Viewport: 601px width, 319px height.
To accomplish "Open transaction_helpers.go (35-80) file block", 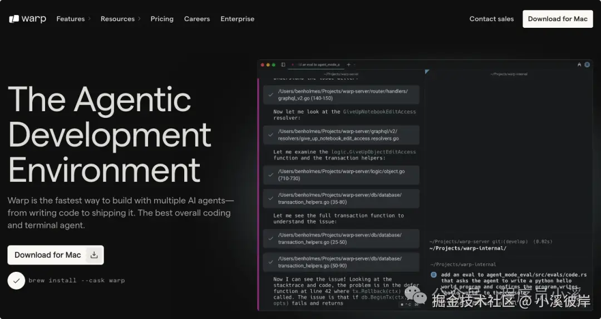I will point(341,198).
